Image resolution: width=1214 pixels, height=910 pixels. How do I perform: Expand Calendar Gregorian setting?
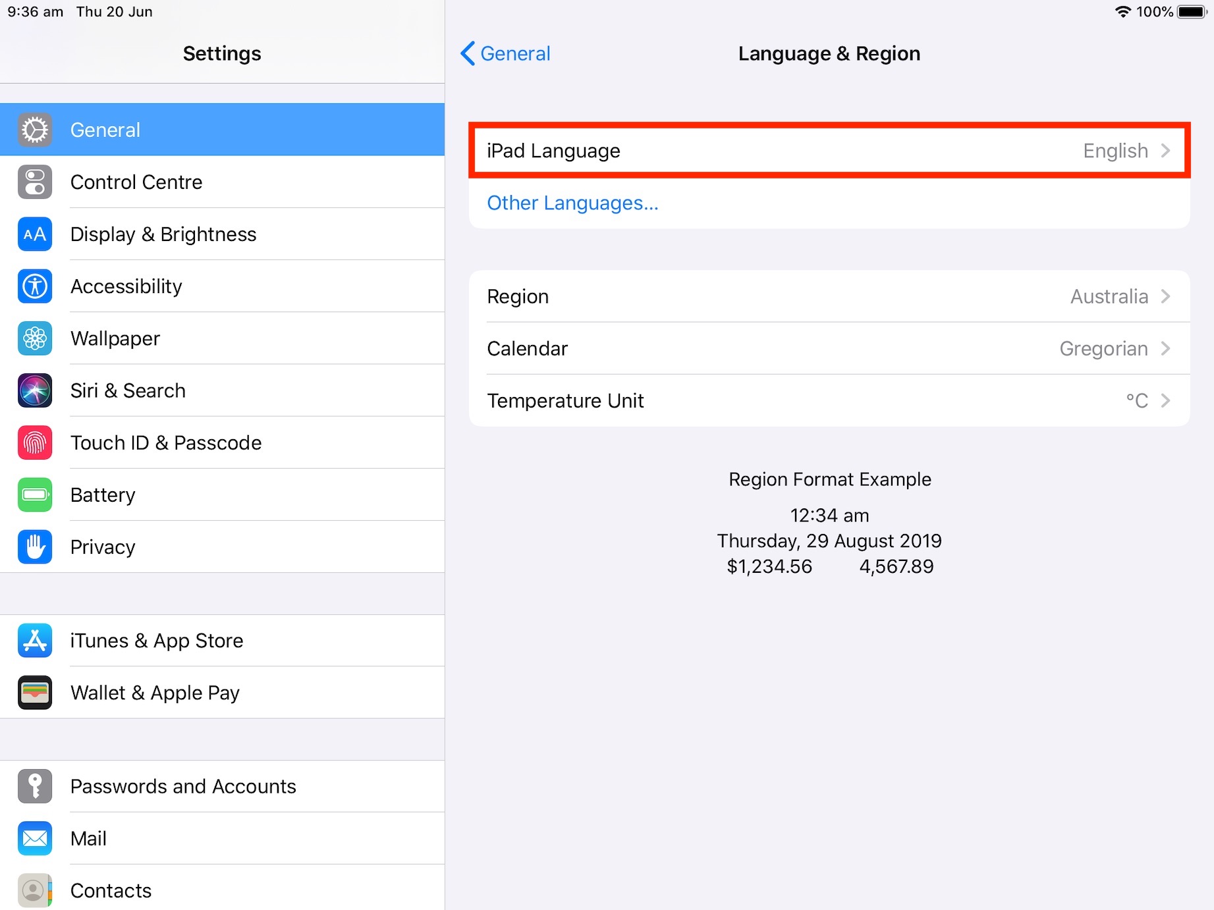[829, 348]
